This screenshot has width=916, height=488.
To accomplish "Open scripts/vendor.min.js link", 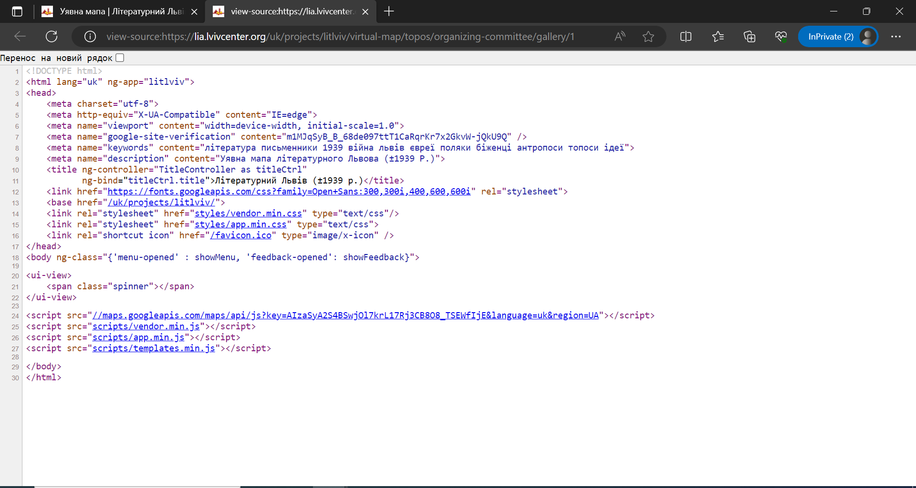I will (x=146, y=326).
